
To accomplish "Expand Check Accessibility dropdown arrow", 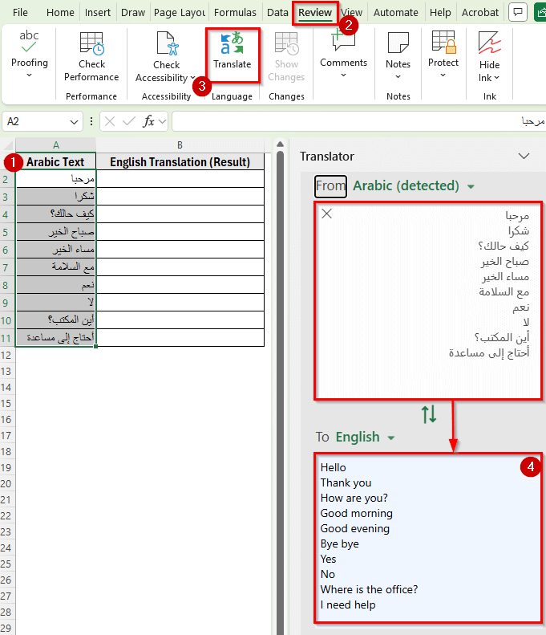I will 192,77.
